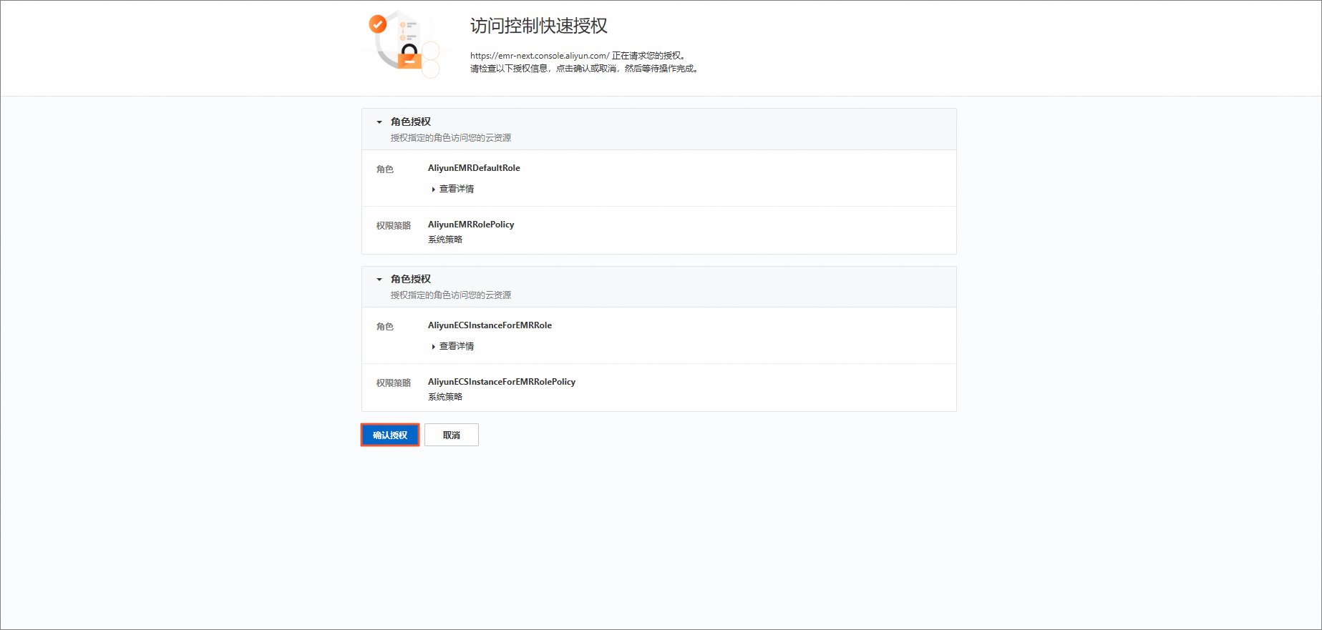Select the AliyunEMRDefaultRole role name
The height and width of the screenshot is (630, 1322).
[x=474, y=168]
